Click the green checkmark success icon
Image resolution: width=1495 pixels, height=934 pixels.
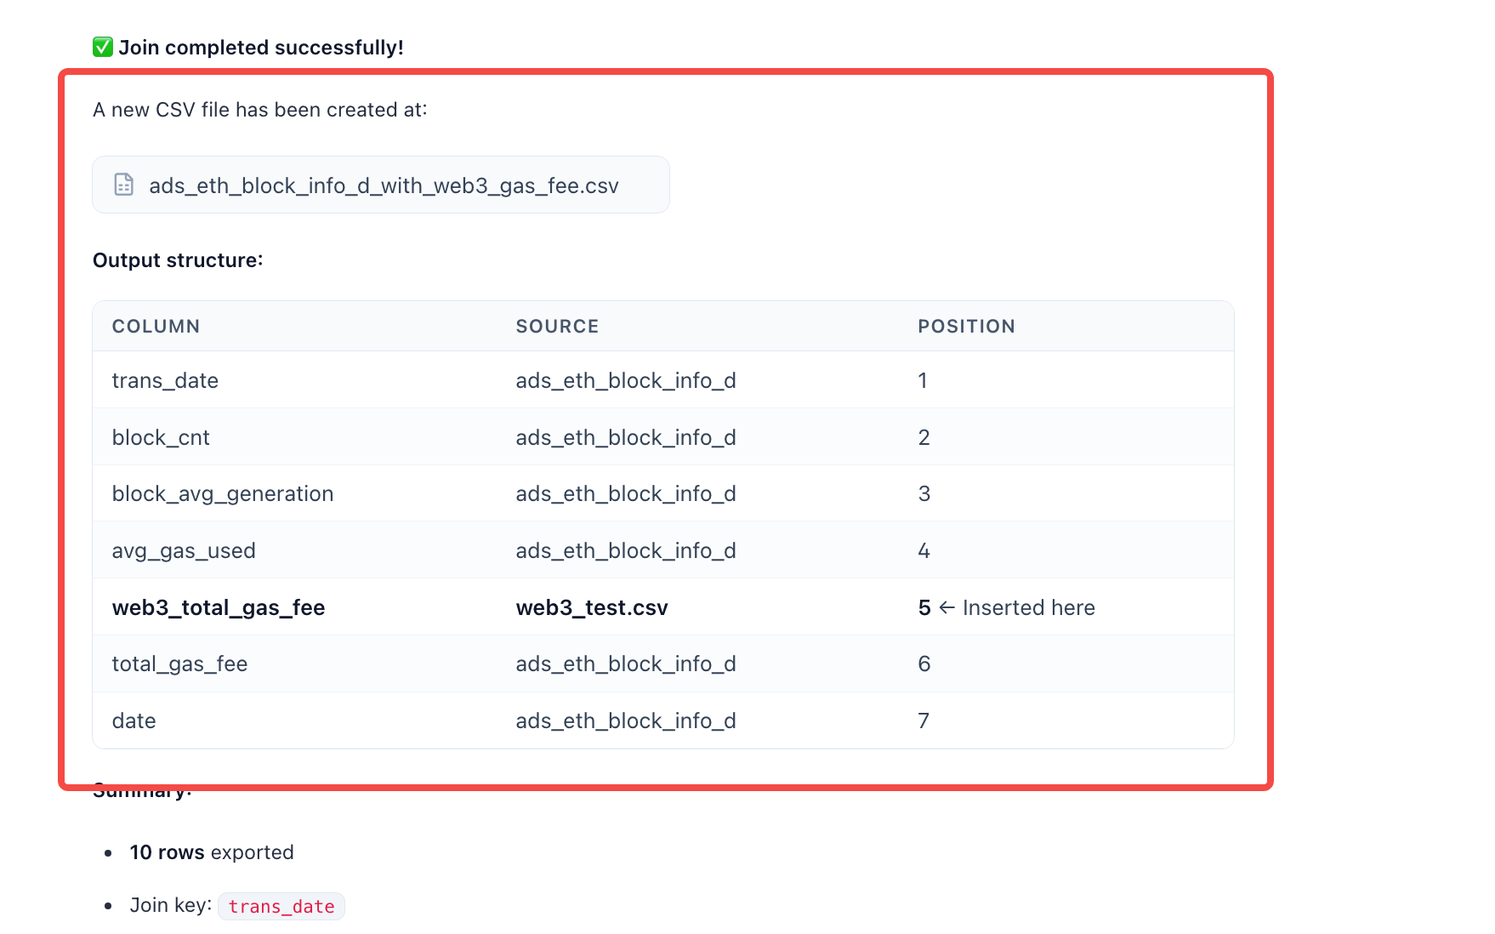tap(103, 47)
